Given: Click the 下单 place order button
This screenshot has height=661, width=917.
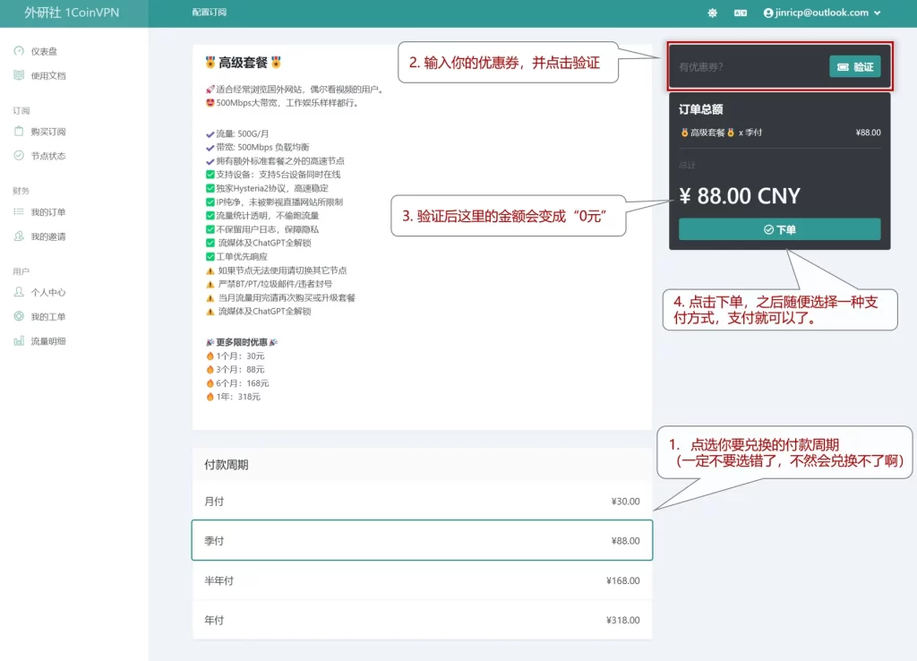Looking at the screenshot, I should point(780,229).
